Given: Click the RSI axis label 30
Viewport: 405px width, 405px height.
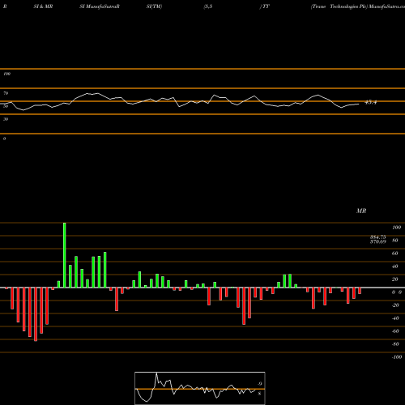Looking at the screenshot, I should point(6,119).
